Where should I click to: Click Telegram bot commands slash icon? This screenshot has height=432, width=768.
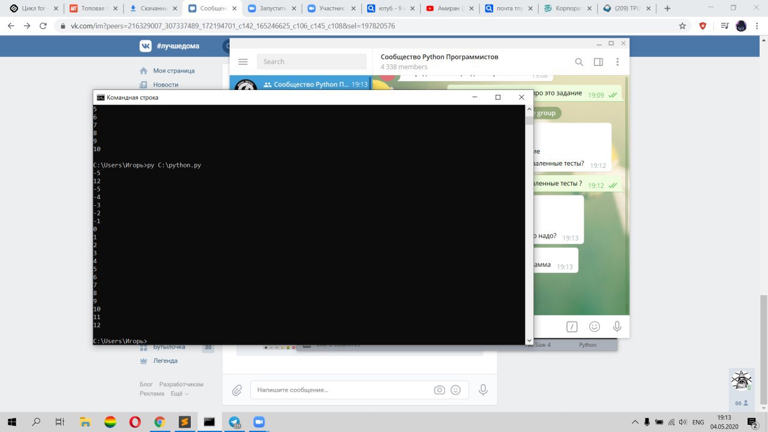point(572,327)
